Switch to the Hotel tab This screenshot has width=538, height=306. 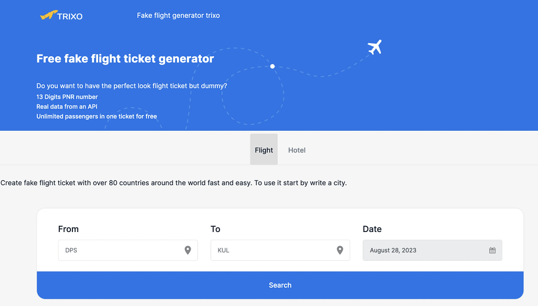coord(296,150)
